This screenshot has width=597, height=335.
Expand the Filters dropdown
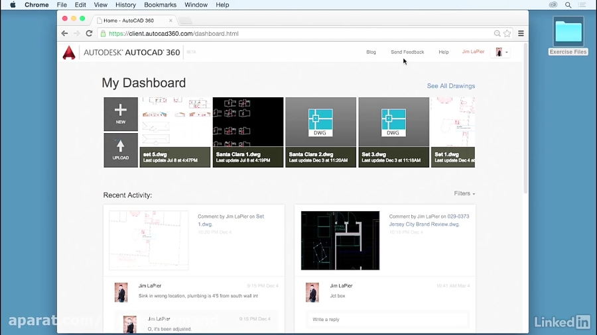pyautogui.click(x=464, y=193)
